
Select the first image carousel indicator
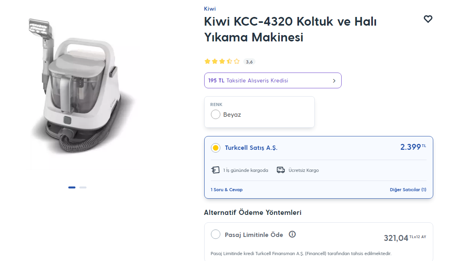72,188
